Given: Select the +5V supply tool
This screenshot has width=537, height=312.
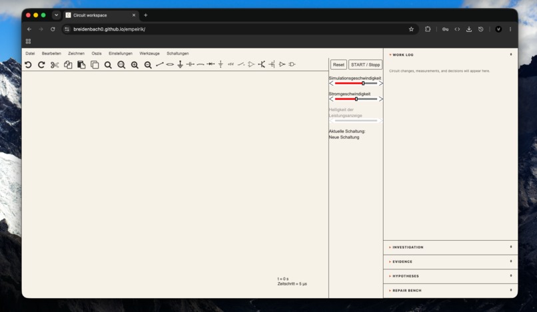Looking at the screenshot, I should (x=231, y=65).
